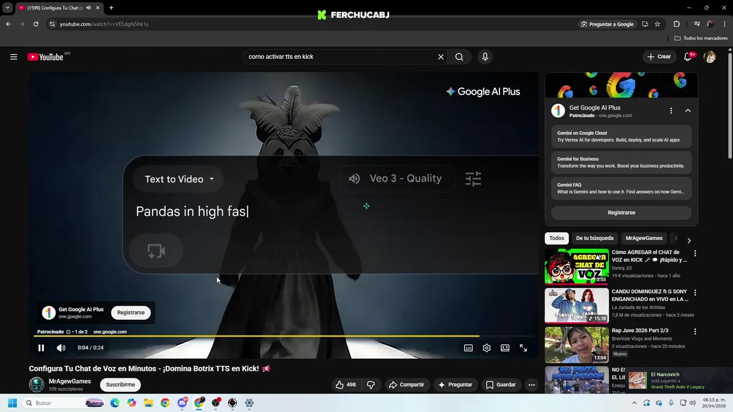
Task: Run search with the magnifier button
Action: [x=459, y=57]
